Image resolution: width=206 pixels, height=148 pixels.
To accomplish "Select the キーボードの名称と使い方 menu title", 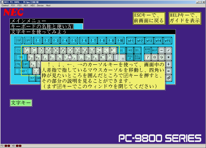I will (42, 26).
